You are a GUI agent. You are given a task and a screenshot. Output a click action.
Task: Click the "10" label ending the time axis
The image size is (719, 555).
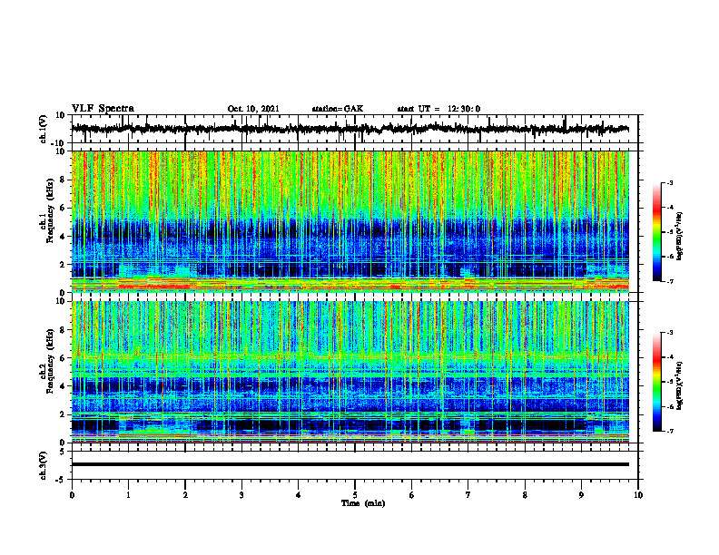pos(638,495)
